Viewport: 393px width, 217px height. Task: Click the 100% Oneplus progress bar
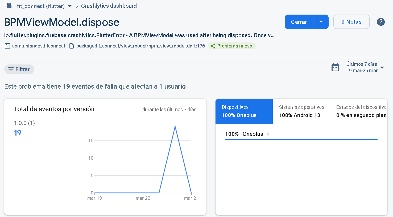click(x=301, y=139)
